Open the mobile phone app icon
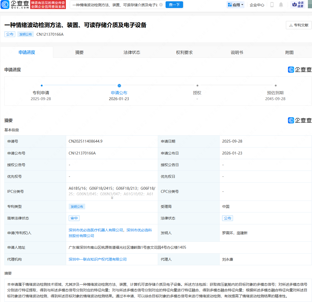312x302 pixels. click(x=272, y=5)
